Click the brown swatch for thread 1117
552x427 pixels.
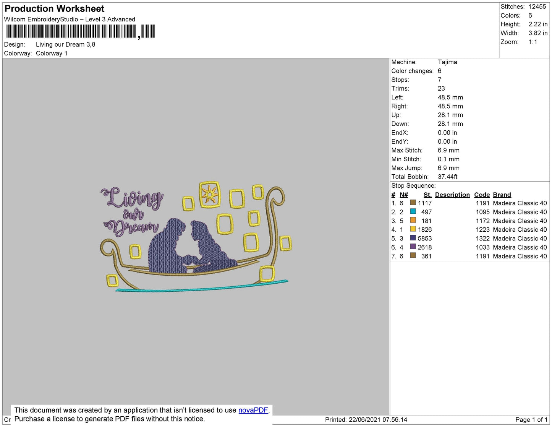click(413, 203)
